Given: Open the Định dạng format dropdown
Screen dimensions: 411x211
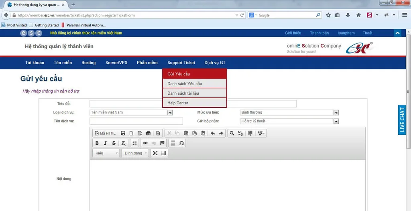Looking at the screenshot, I should [135, 153].
